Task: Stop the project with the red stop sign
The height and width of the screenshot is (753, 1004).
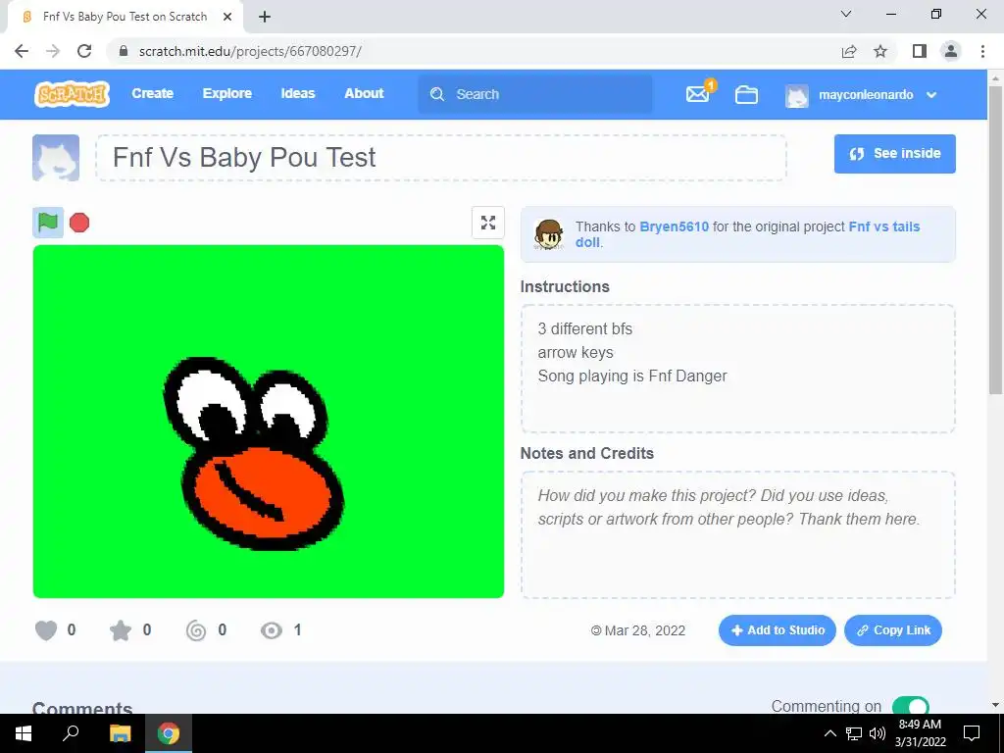Action: 79,223
